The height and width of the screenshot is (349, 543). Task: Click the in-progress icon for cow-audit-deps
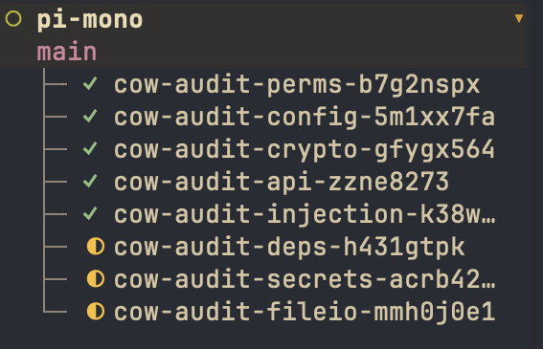95,247
